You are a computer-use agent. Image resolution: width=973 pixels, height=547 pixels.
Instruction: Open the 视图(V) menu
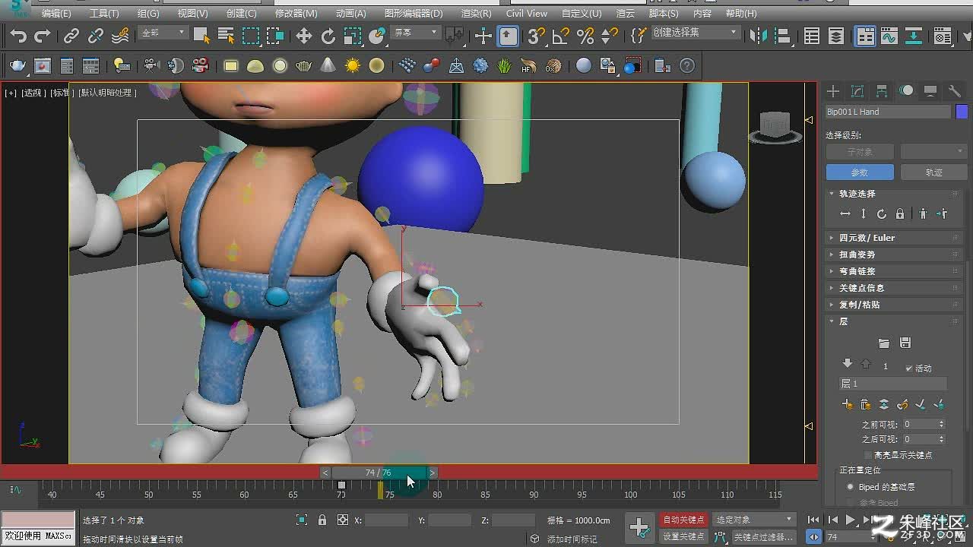coord(192,13)
